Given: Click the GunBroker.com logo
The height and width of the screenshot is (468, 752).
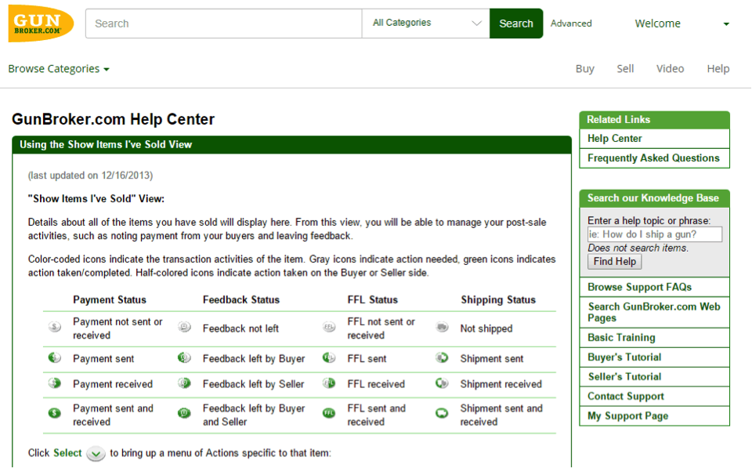Looking at the screenshot, I should point(41,24).
